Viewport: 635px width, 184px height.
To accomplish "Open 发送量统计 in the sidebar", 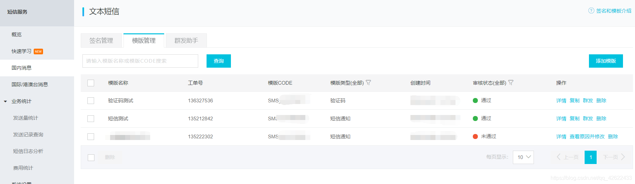I will (25, 118).
